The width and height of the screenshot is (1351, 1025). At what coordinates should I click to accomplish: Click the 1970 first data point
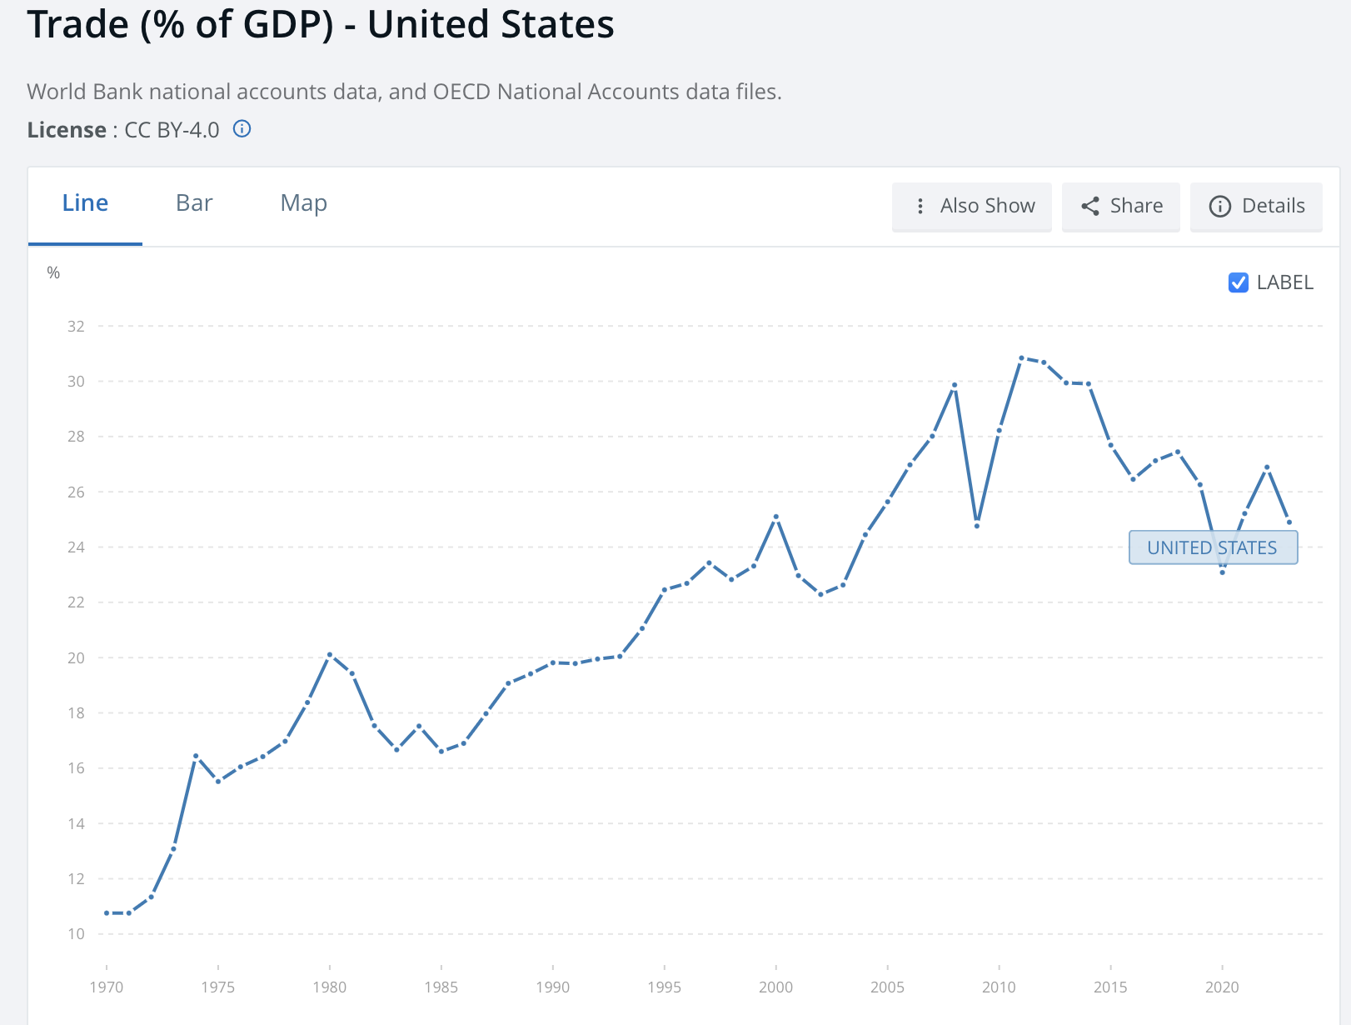(107, 913)
